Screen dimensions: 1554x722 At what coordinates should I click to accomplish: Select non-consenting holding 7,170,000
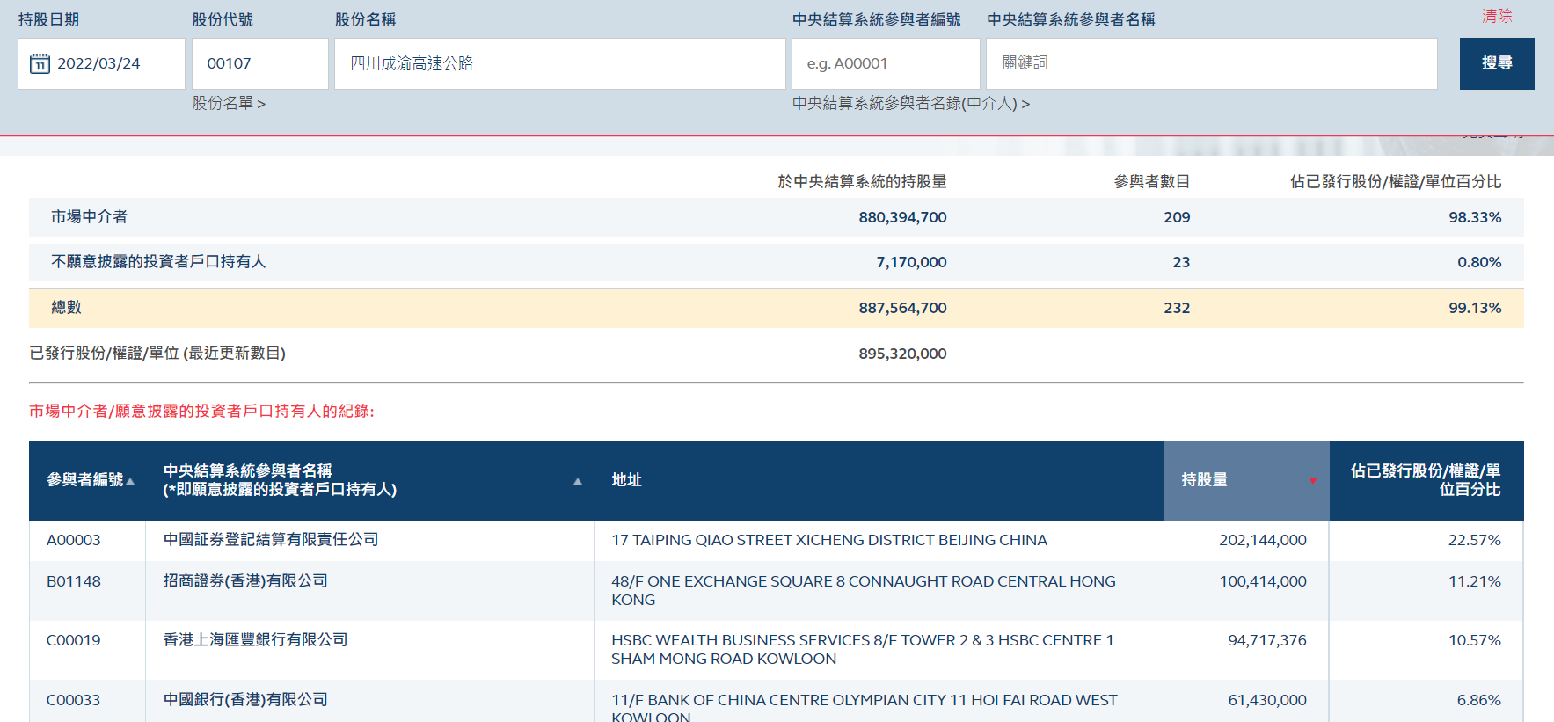pos(912,262)
